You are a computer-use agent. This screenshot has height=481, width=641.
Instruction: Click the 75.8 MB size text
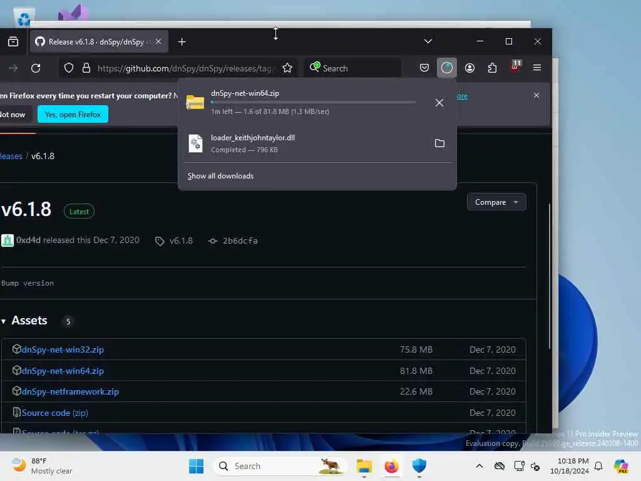tap(416, 349)
